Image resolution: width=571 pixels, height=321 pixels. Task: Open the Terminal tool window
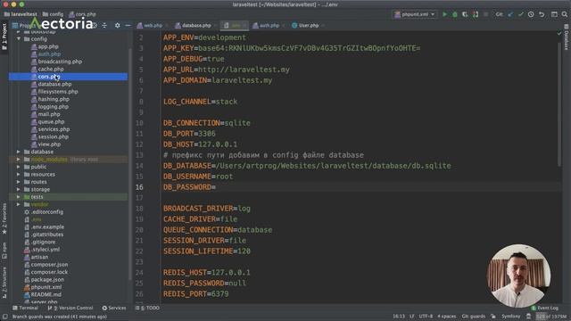[x=26, y=308]
